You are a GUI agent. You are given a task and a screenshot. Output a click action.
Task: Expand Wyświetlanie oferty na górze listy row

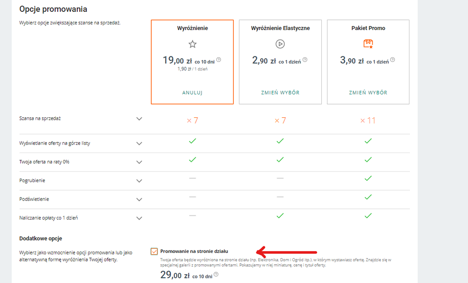(139, 143)
